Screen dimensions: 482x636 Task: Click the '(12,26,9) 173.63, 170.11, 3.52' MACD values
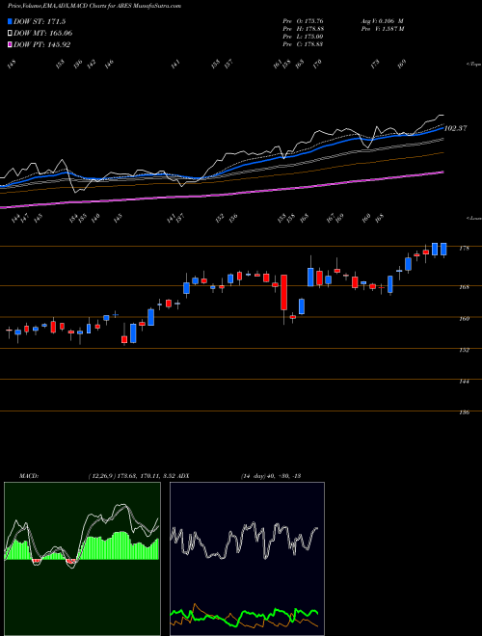pyautogui.click(x=130, y=476)
